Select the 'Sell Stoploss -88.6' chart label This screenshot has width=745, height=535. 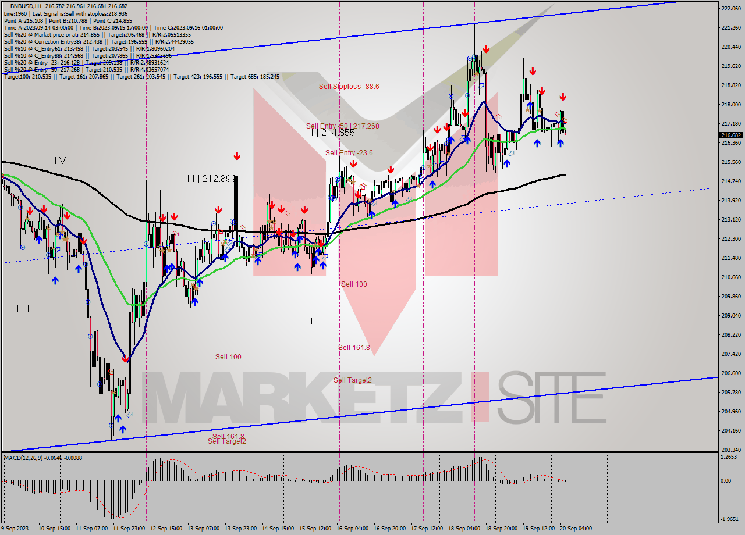(x=349, y=86)
